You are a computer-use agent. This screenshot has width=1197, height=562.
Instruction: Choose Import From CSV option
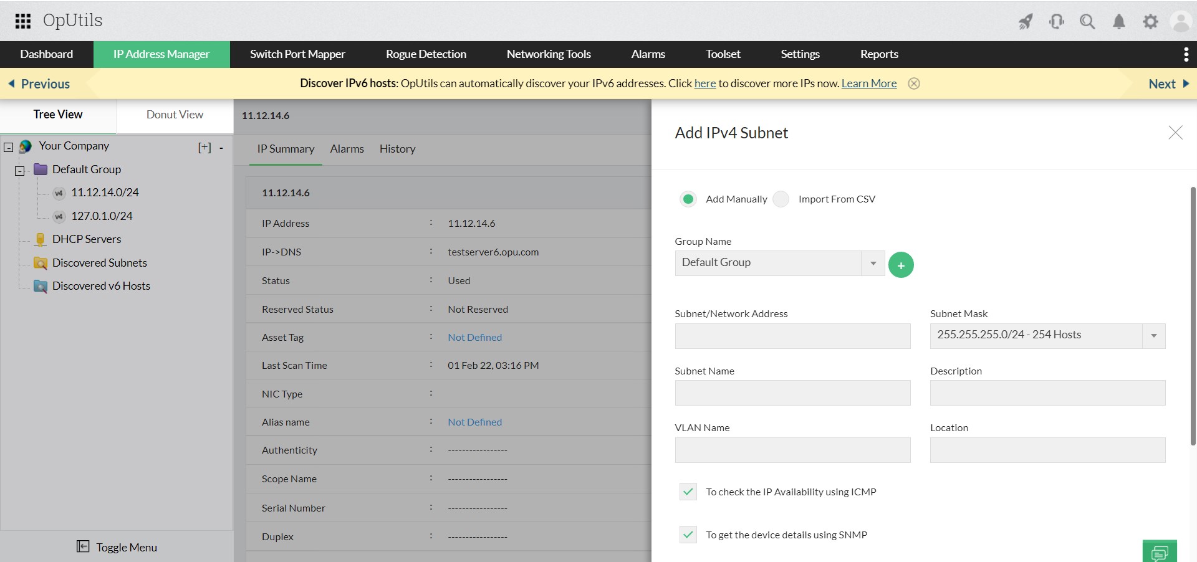click(x=781, y=199)
